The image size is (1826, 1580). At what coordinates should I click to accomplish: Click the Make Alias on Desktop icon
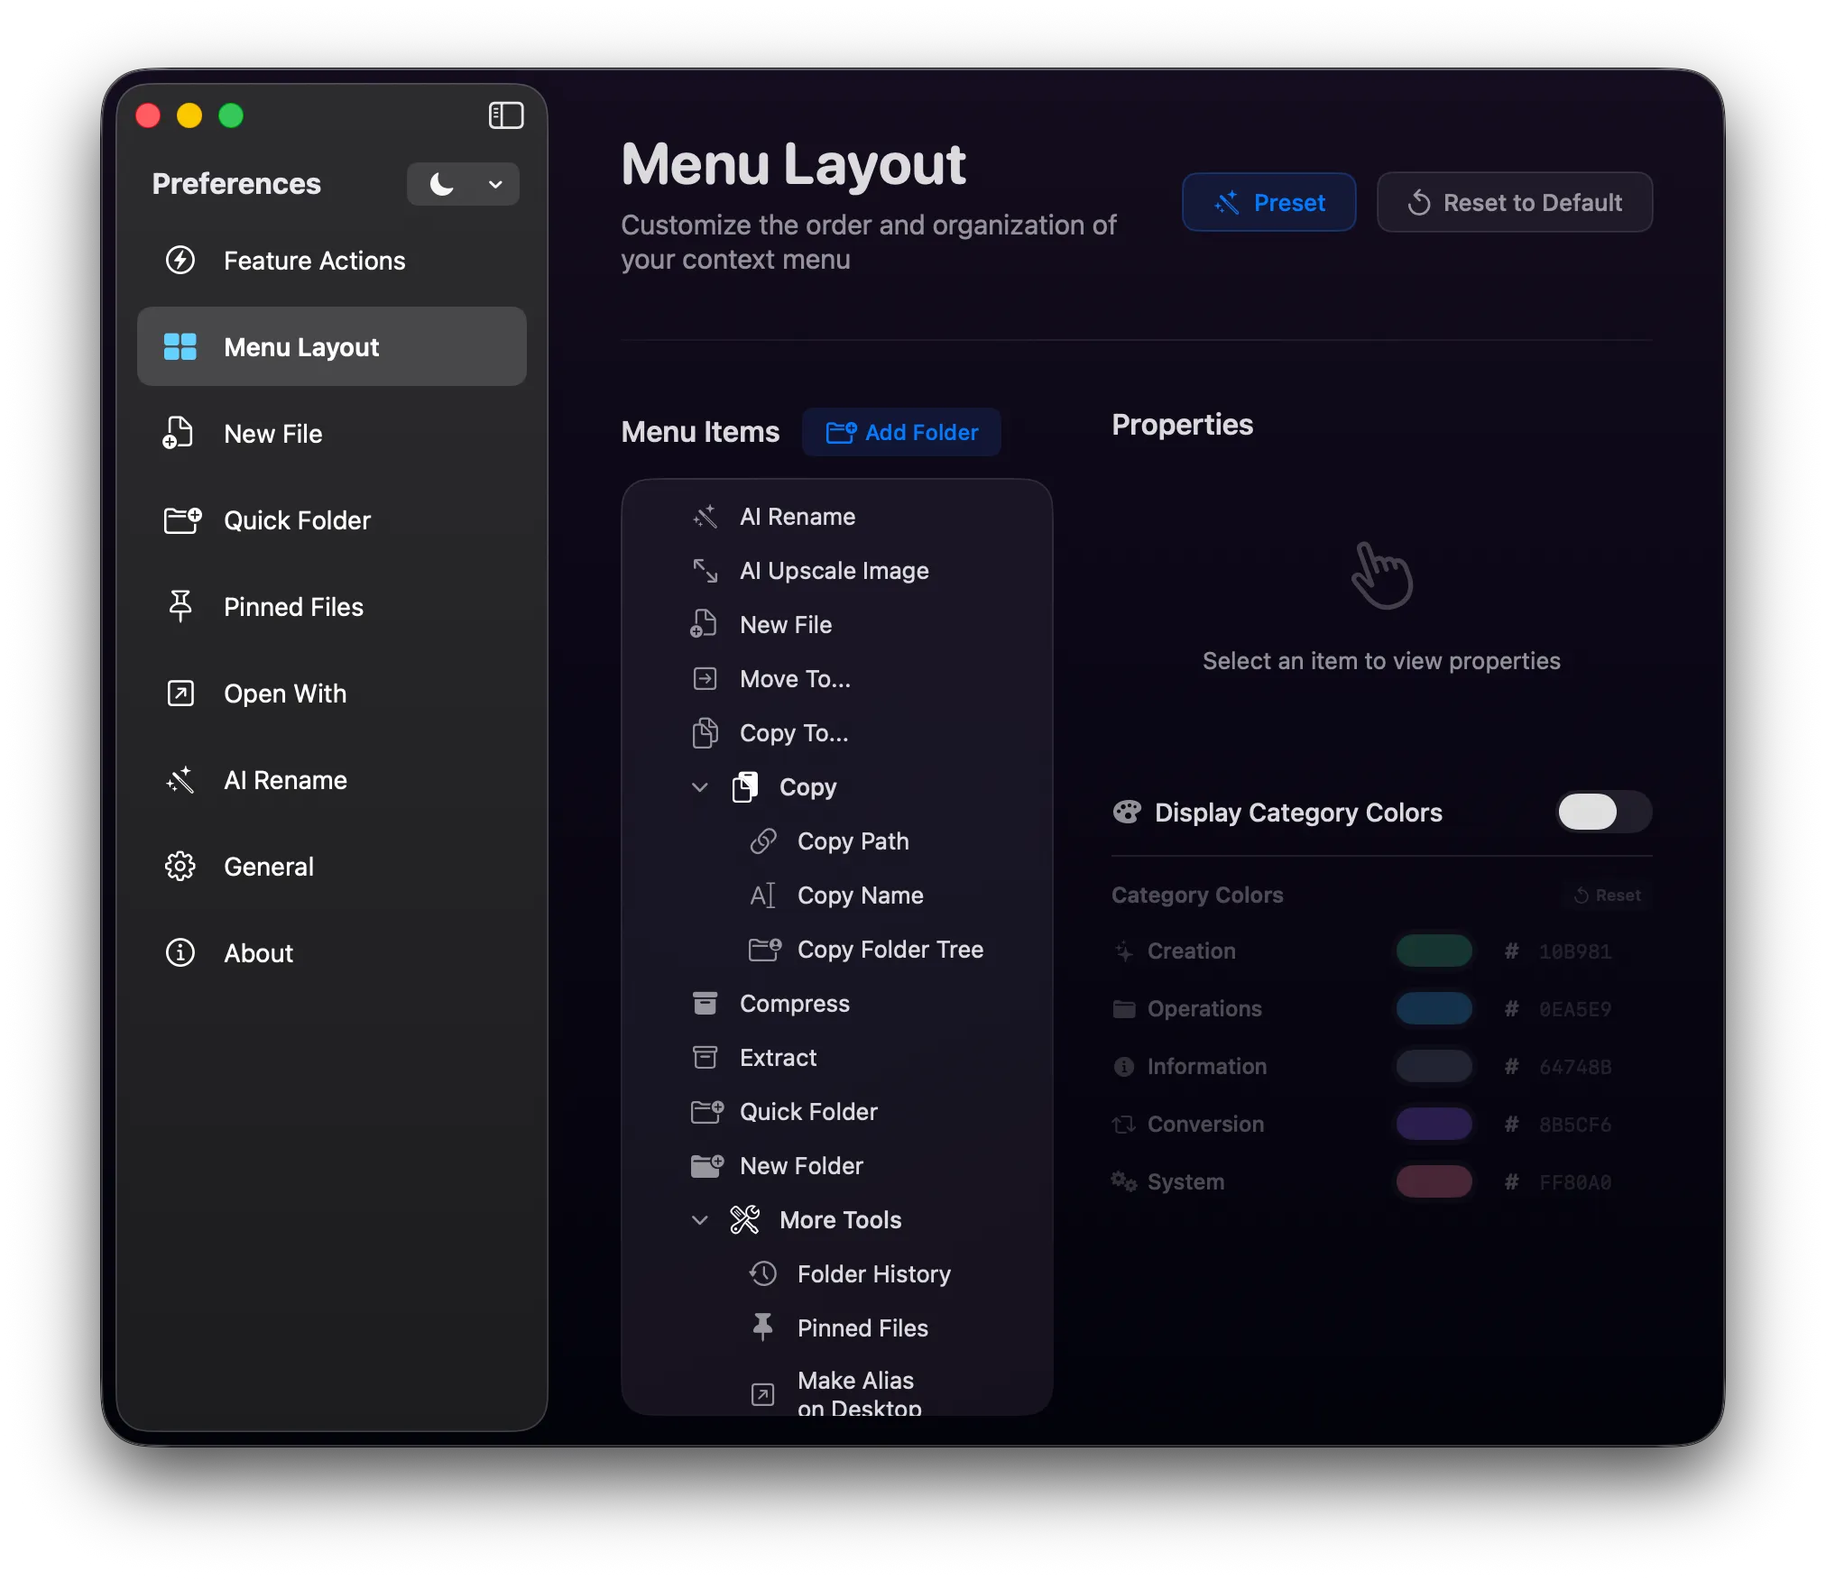click(x=763, y=1395)
